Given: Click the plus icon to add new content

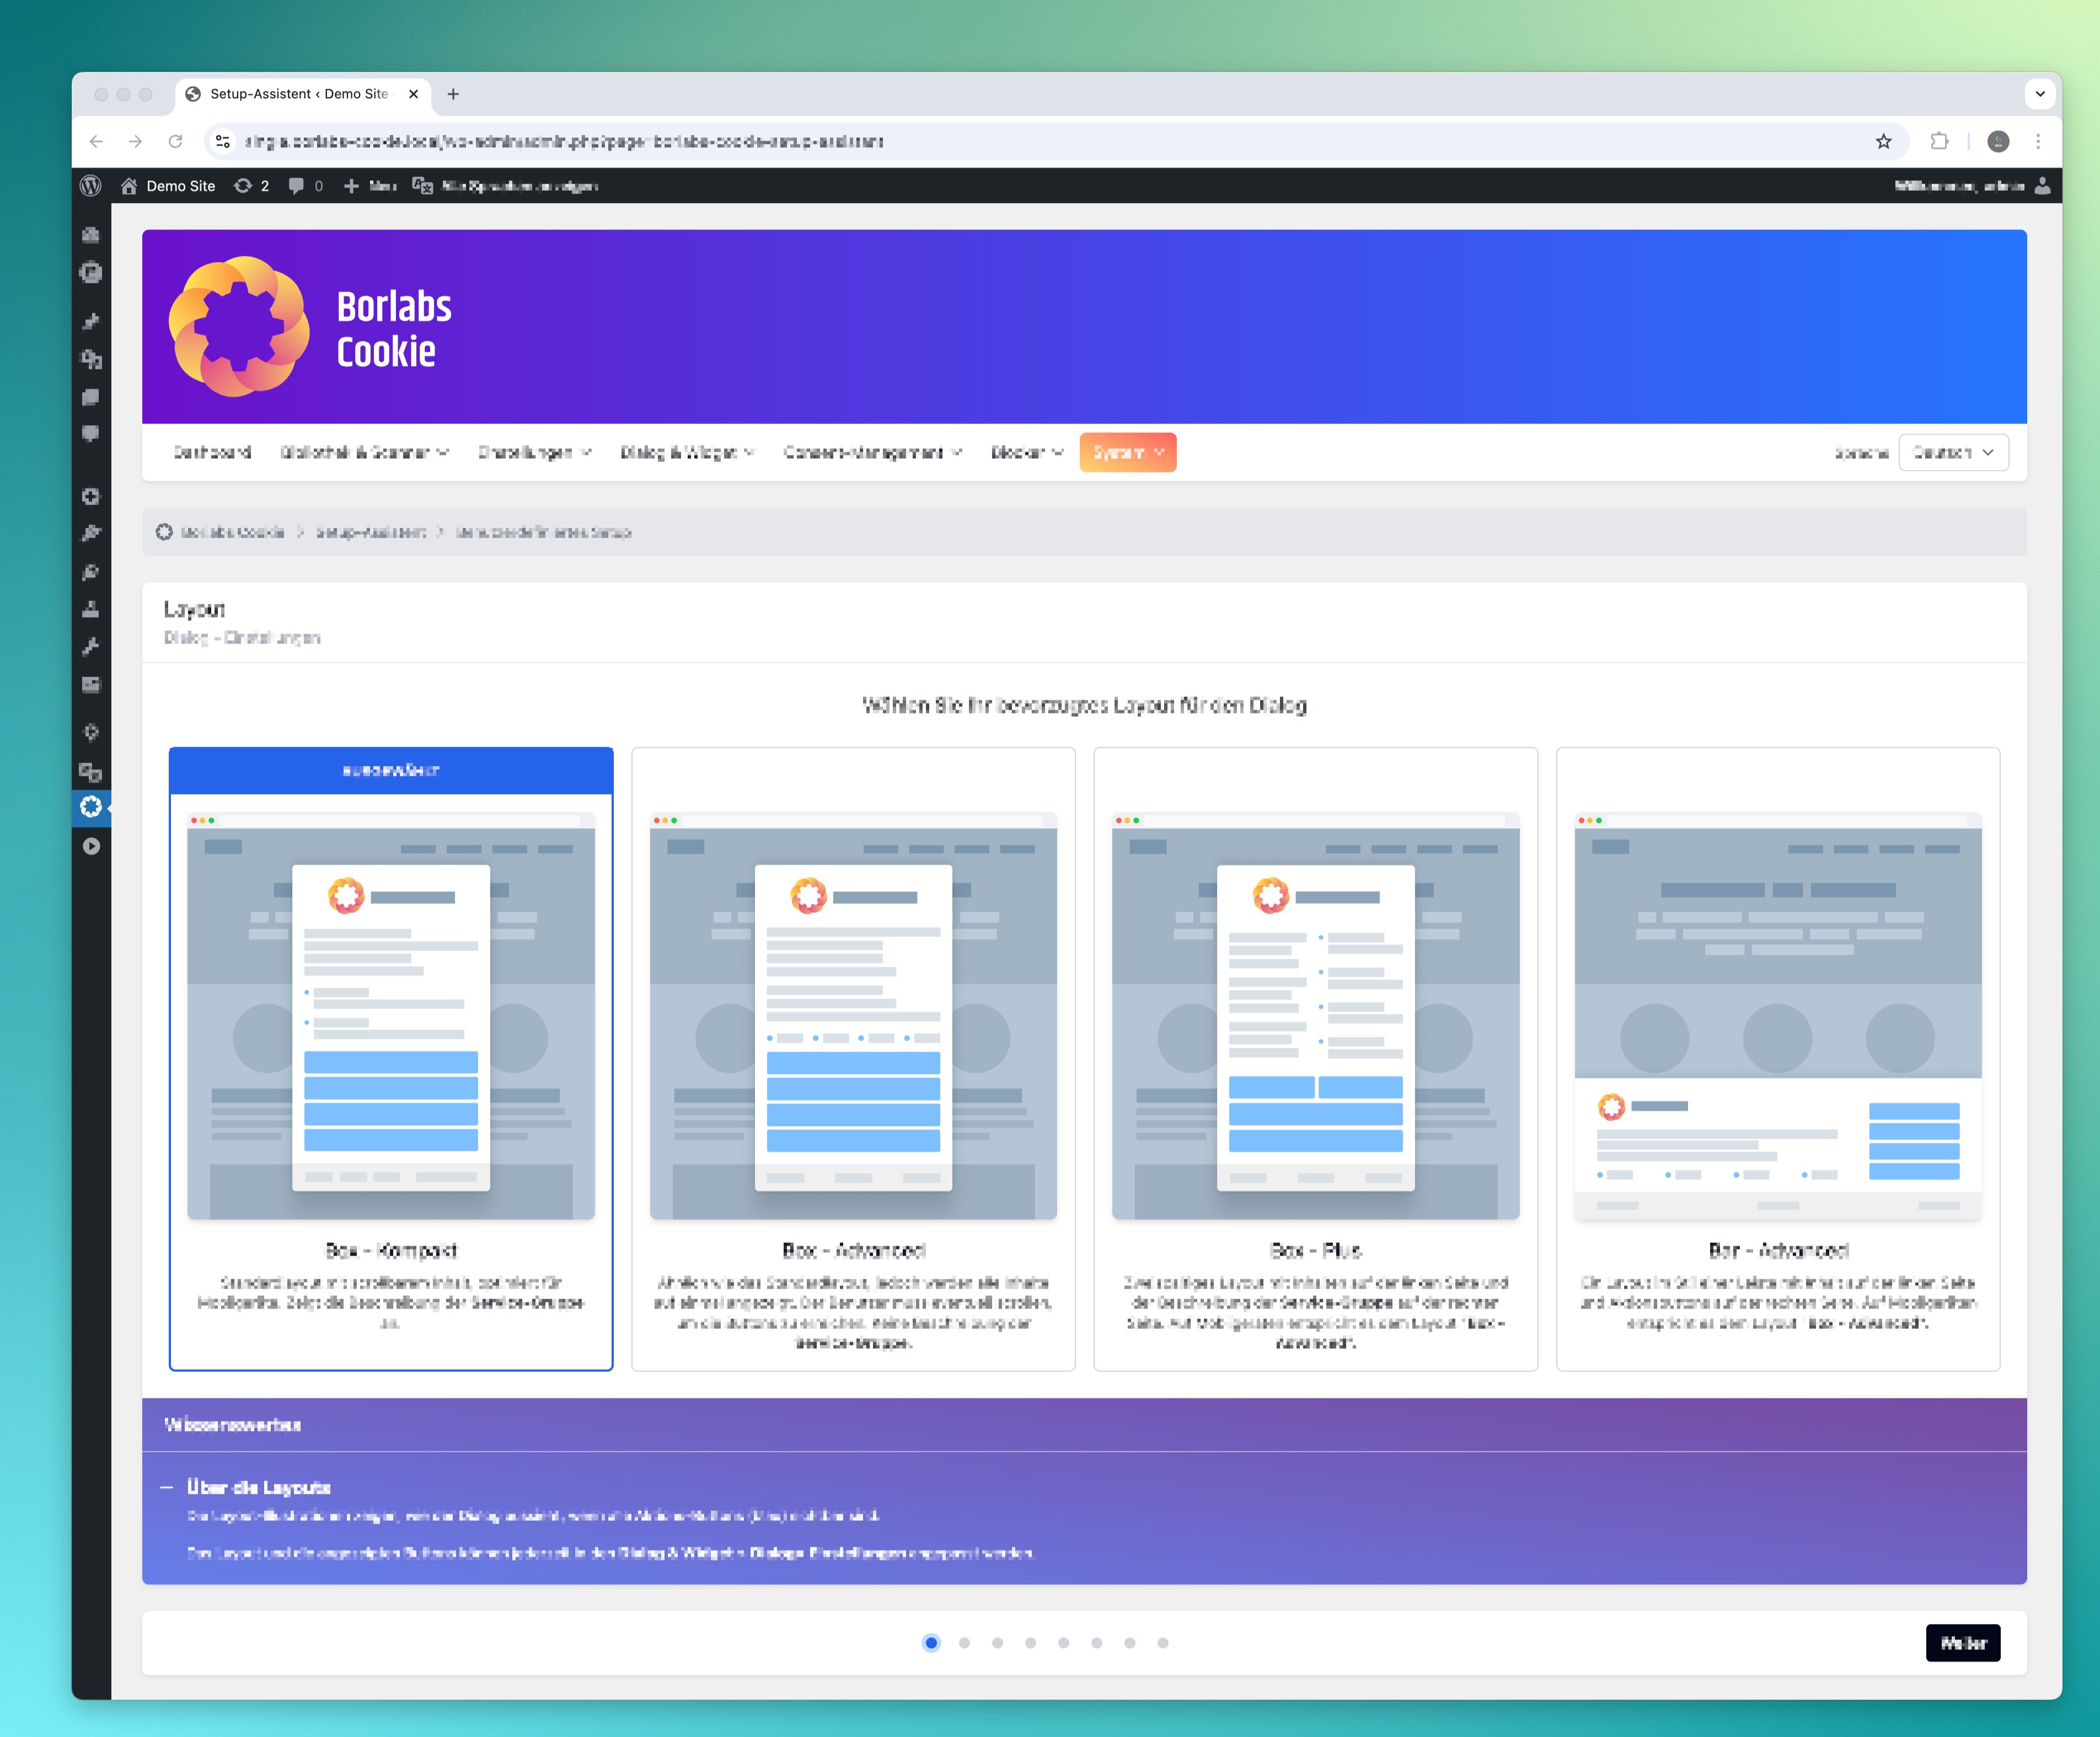Looking at the screenshot, I should 351,186.
